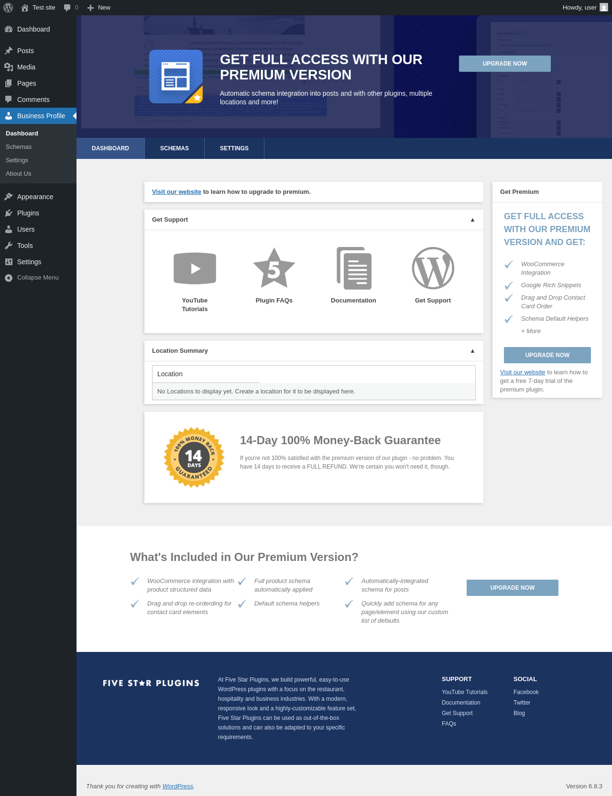Open the Facebook link under Social

pos(526,692)
